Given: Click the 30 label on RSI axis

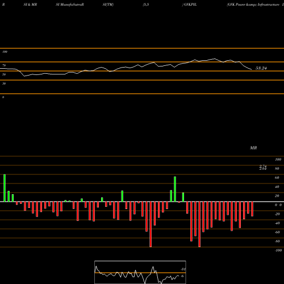Looking at the screenshot, I should [x=4, y=83].
